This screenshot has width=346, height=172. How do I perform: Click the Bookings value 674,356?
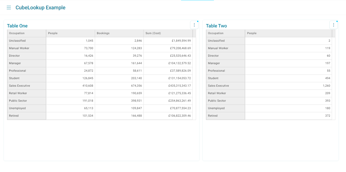119,86
